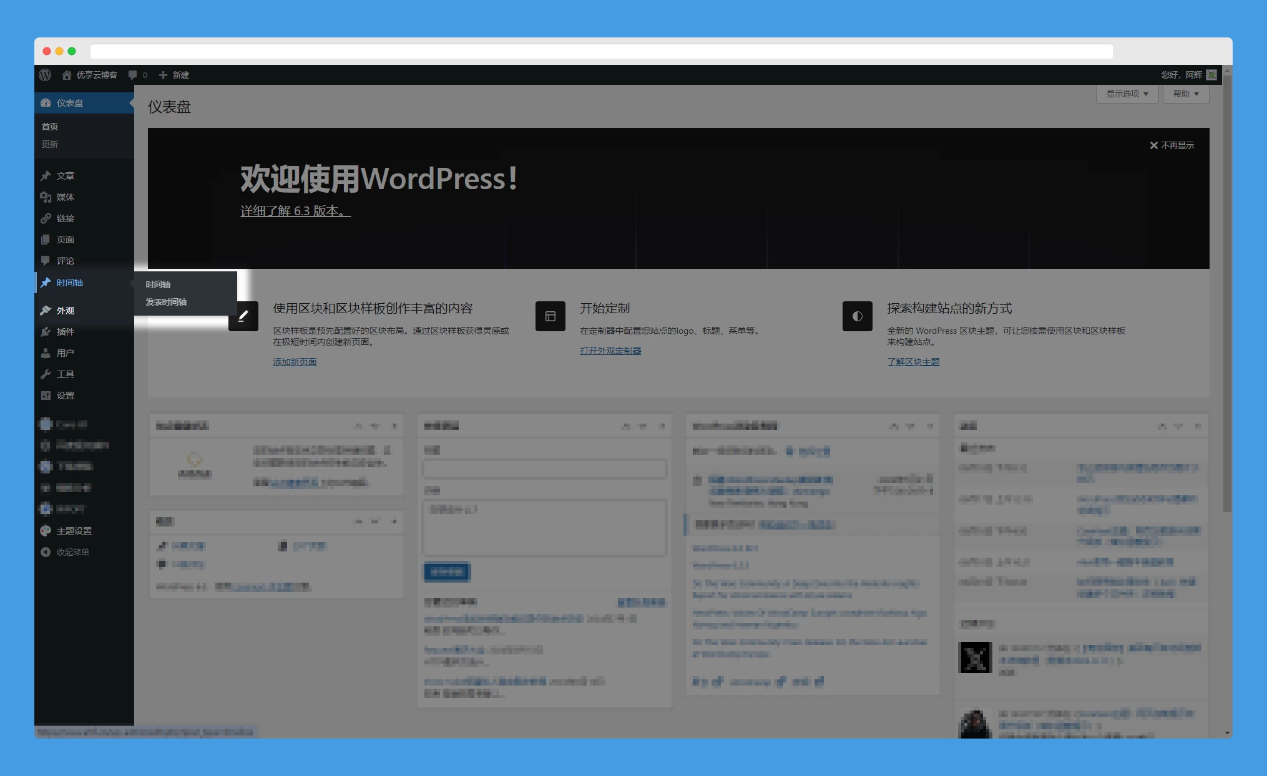Screen dimensions: 1267x776
Task: Click the palette icon beside 主题设置
Action: pos(46,531)
